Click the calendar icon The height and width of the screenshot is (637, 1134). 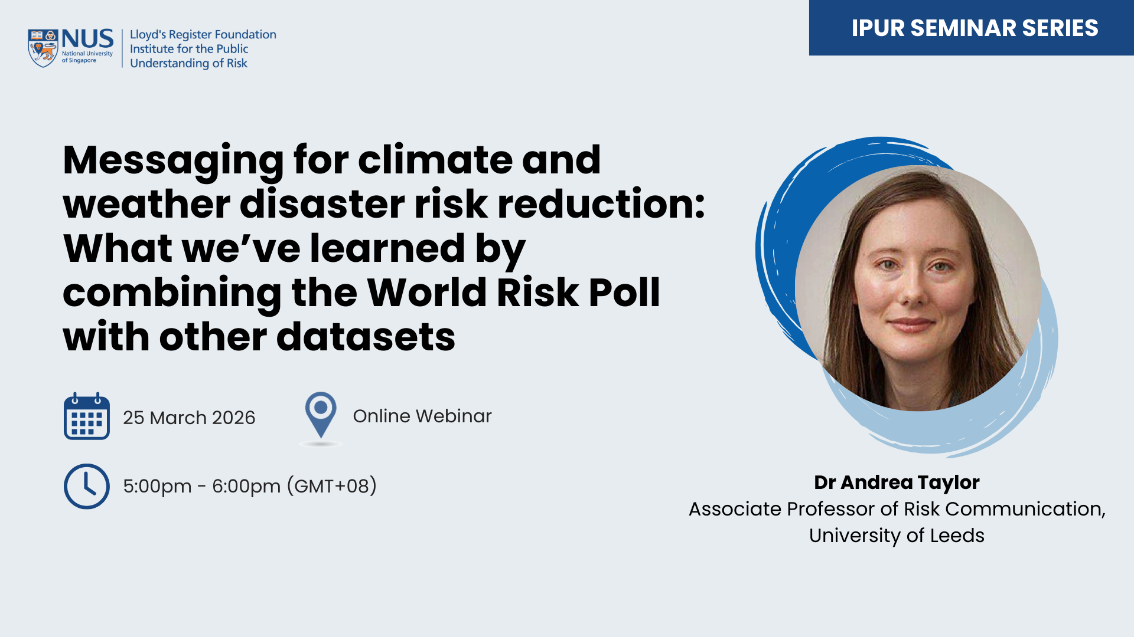coord(86,416)
